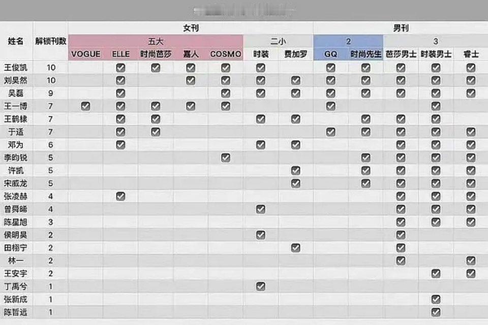The width and height of the screenshot is (488, 325).
Task: Toggle 侯明昊's 时装 checkbox
Action: pos(260,235)
